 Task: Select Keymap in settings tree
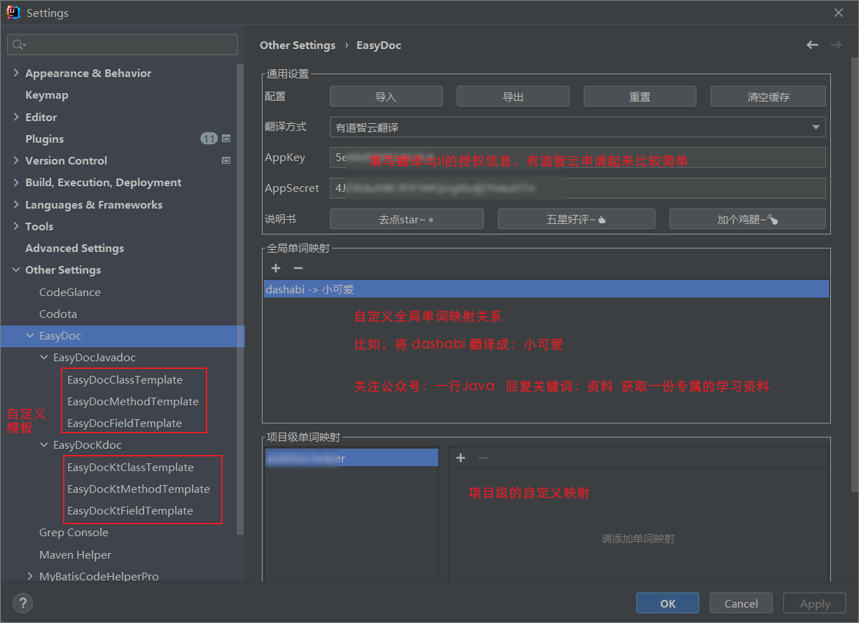(47, 94)
